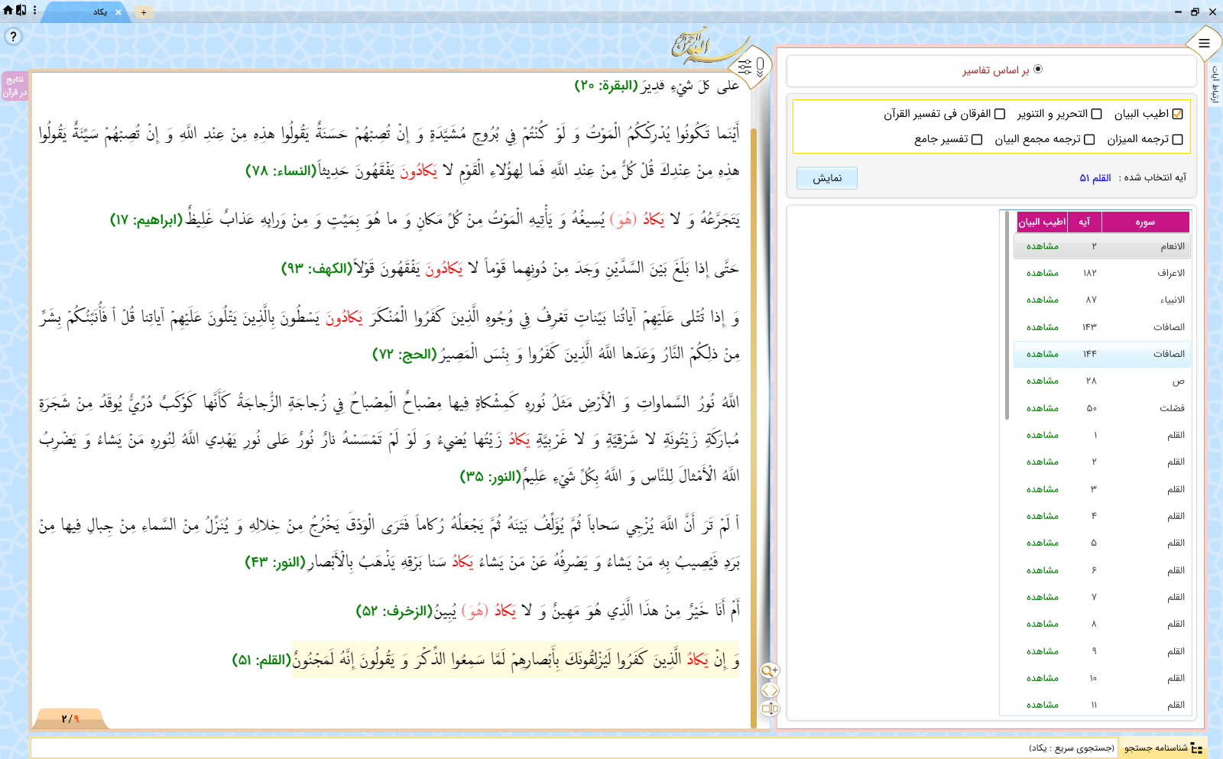Click the (الکهف: ۹۳) verse reference
The image size is (1223, 759).
(317, 268)
